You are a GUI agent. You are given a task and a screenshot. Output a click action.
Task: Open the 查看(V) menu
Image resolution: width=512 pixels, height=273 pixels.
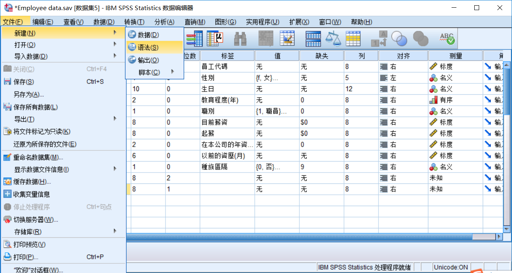[x=73, y=22]
